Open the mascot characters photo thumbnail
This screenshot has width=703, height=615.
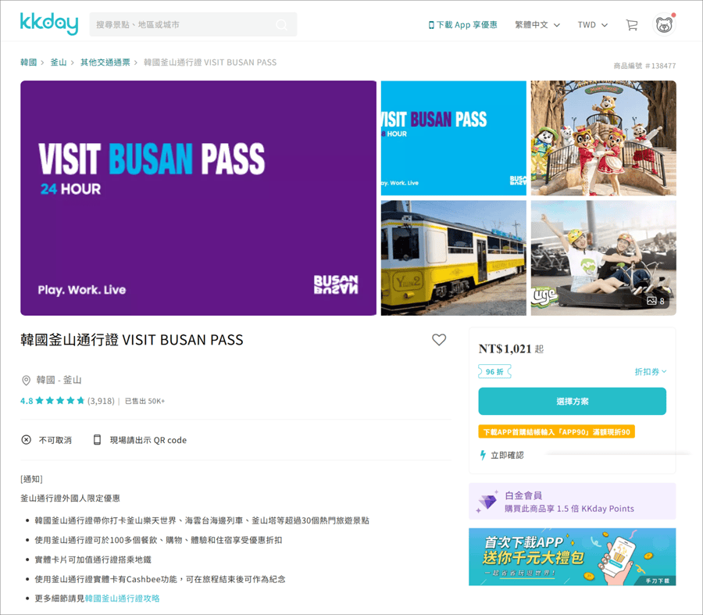click(604, 138)
